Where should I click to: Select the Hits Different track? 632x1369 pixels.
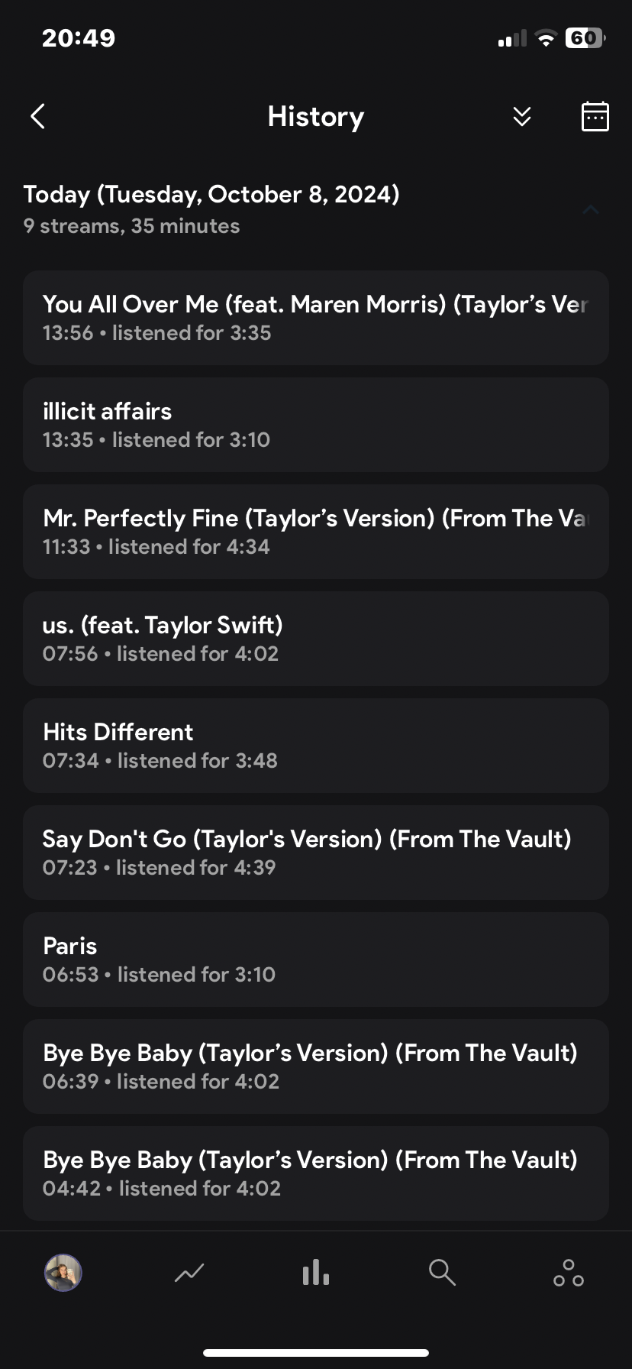(316, 746)
